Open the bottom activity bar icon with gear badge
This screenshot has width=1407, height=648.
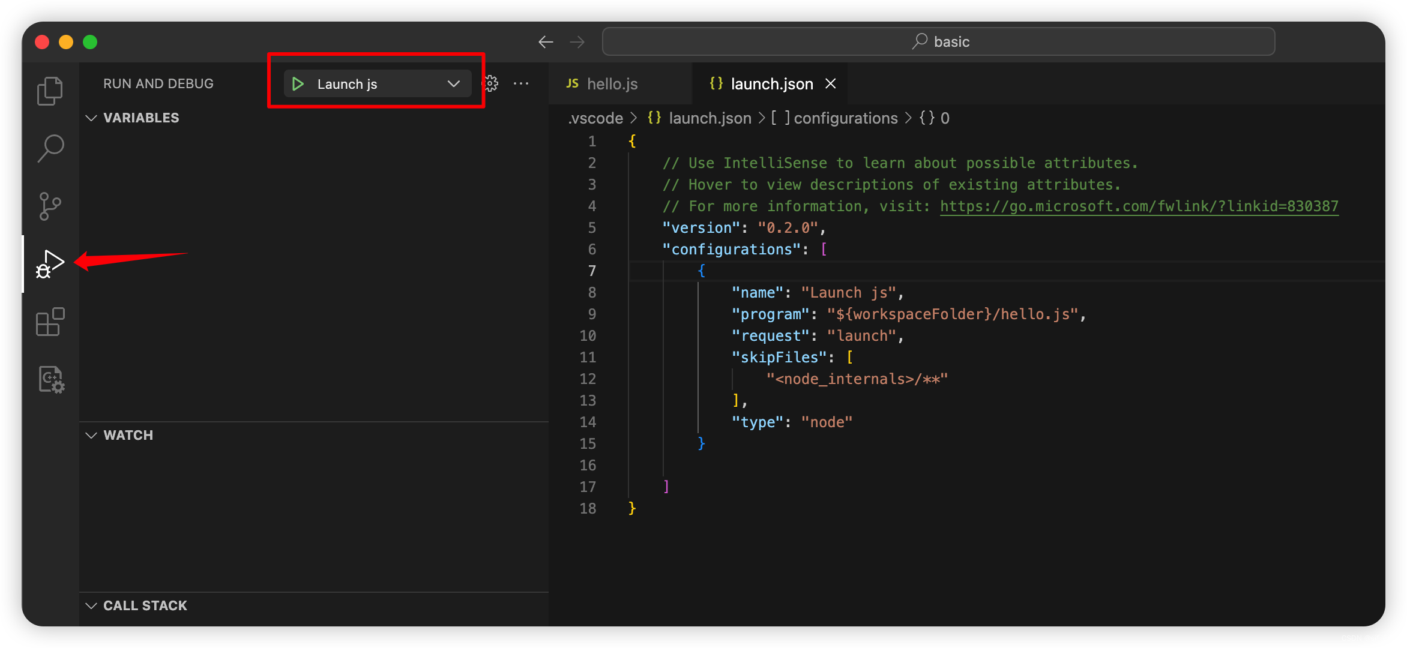pos(50,380)
